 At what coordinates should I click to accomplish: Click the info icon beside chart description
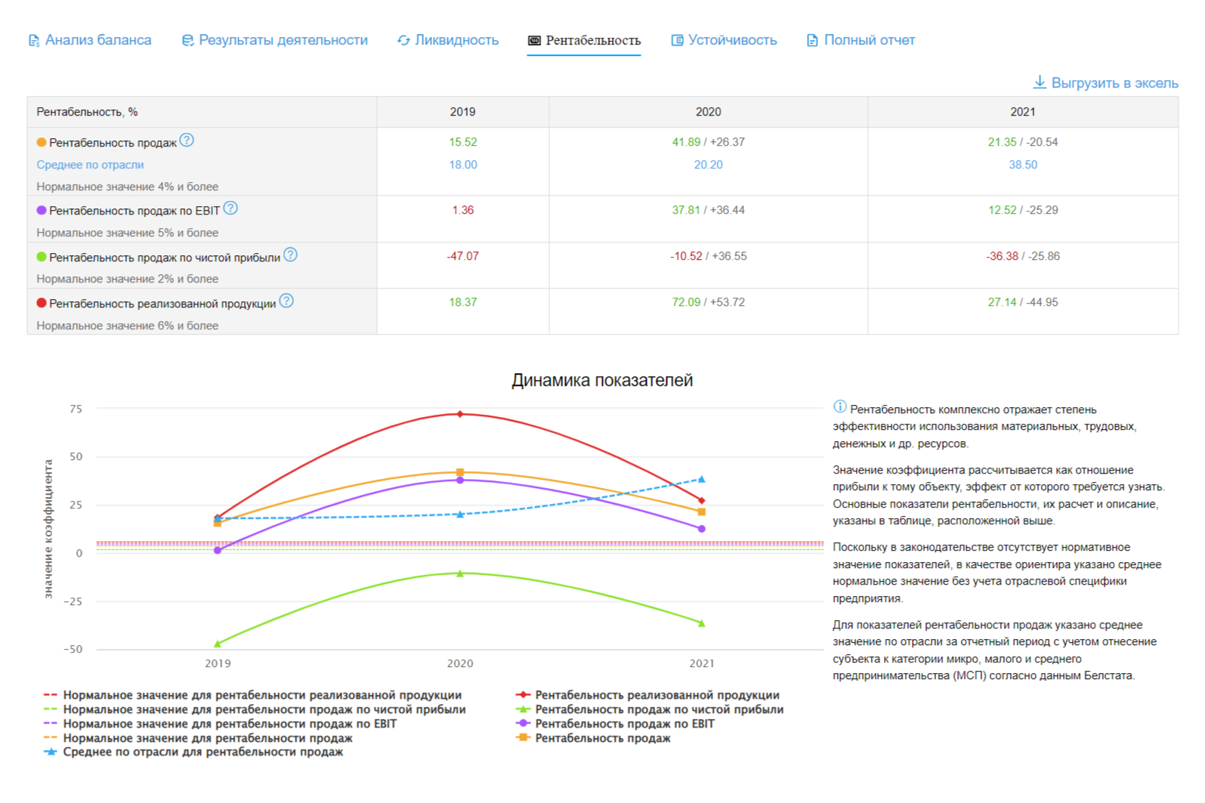coord(839,407)
